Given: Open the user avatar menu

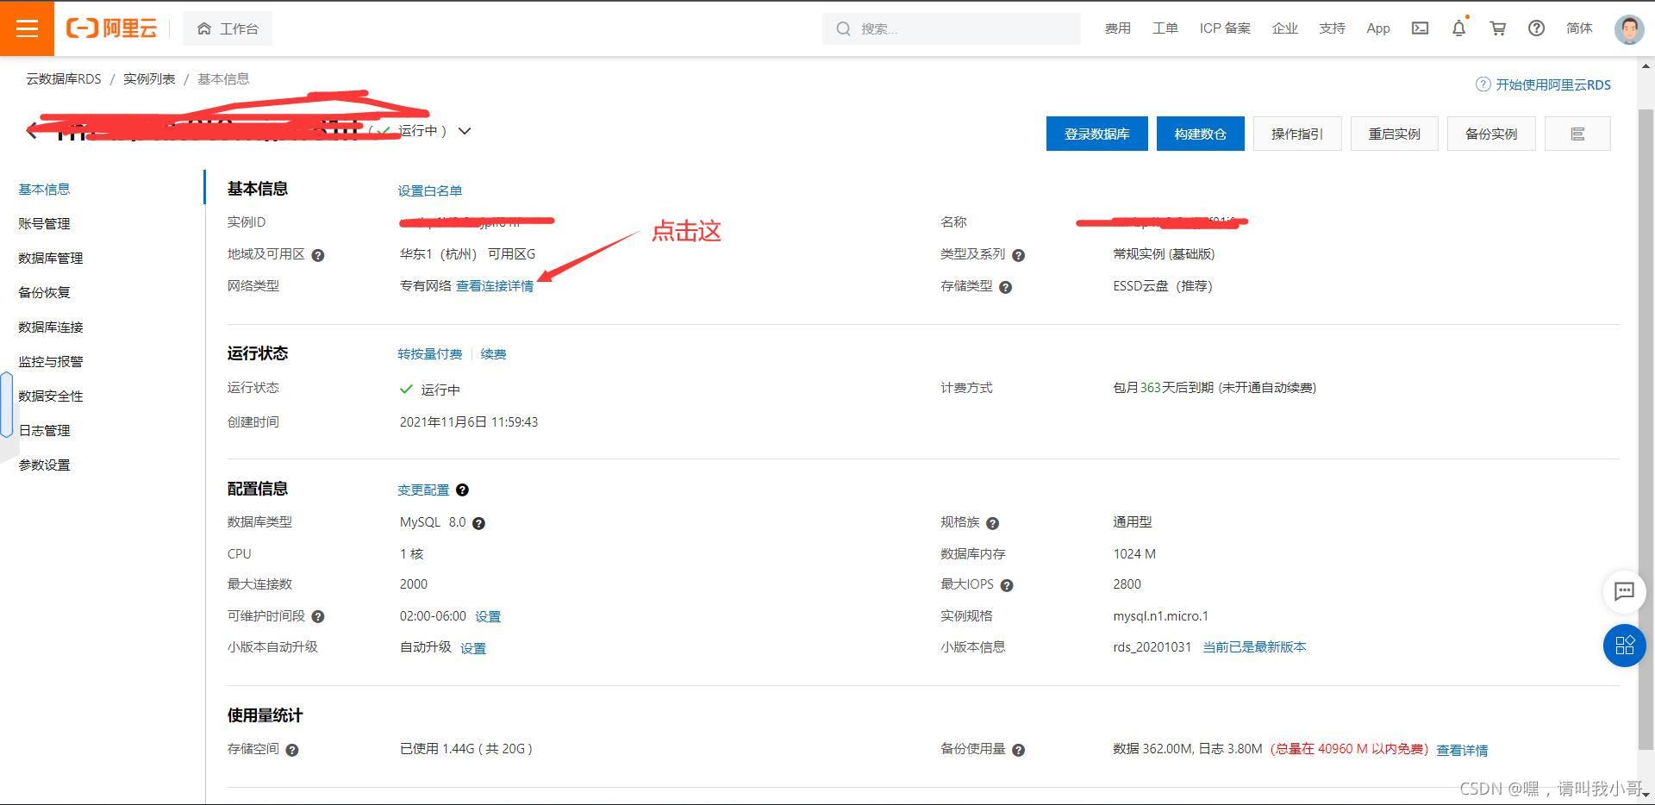Looking at the screenshot, I should 1629,28.
